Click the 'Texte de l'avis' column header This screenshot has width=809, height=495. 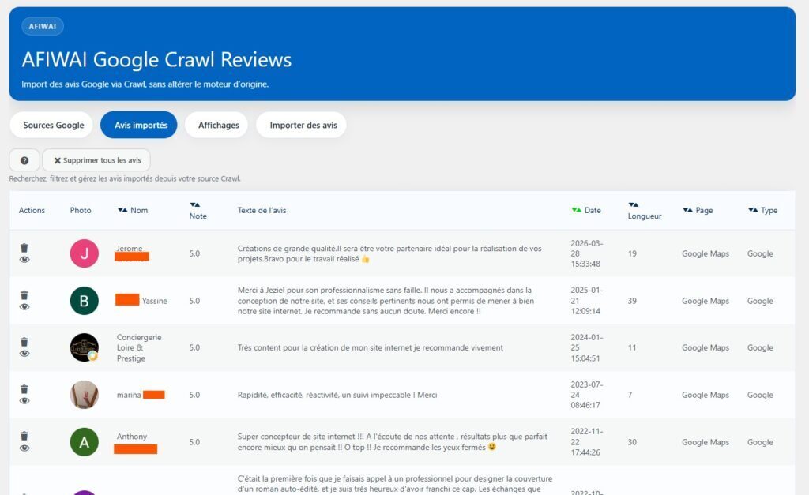262,210
